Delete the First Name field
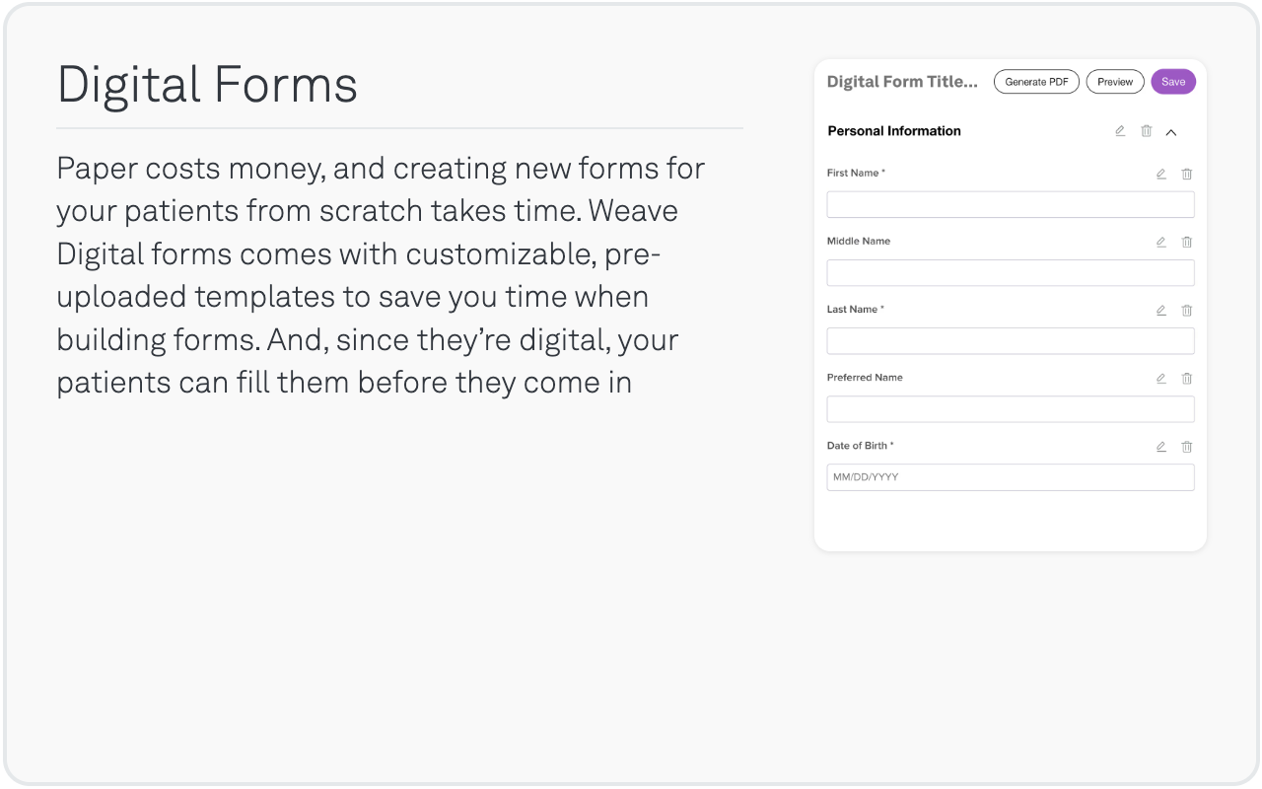1262x789 pixels. 1187,174
